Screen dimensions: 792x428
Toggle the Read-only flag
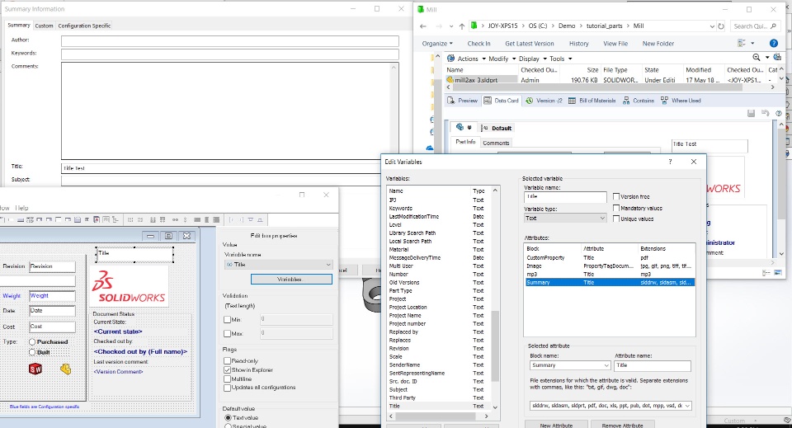coord(228,361)
